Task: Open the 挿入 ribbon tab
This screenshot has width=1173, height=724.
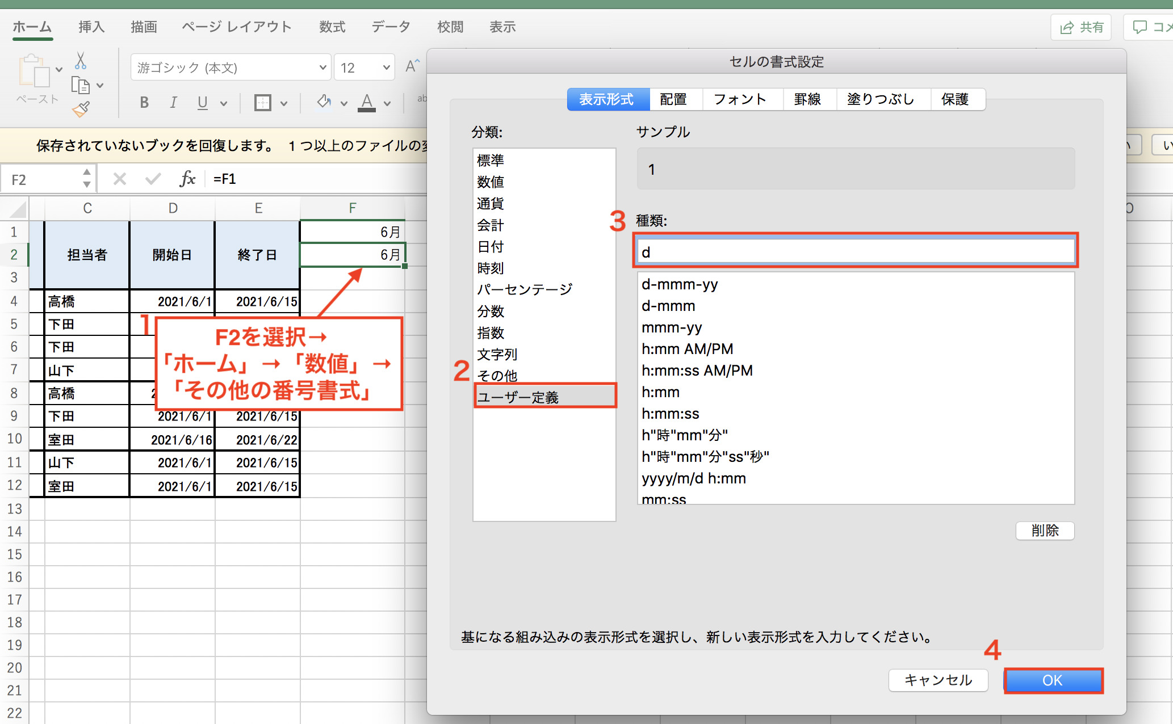Action: tap(91, 27)
